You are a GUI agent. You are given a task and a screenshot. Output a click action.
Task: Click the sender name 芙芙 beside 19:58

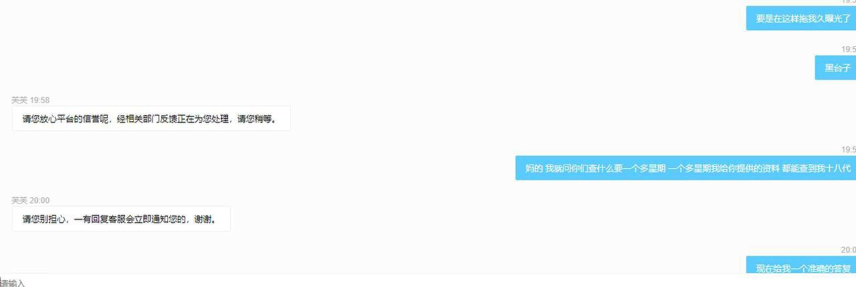[19, 100]
